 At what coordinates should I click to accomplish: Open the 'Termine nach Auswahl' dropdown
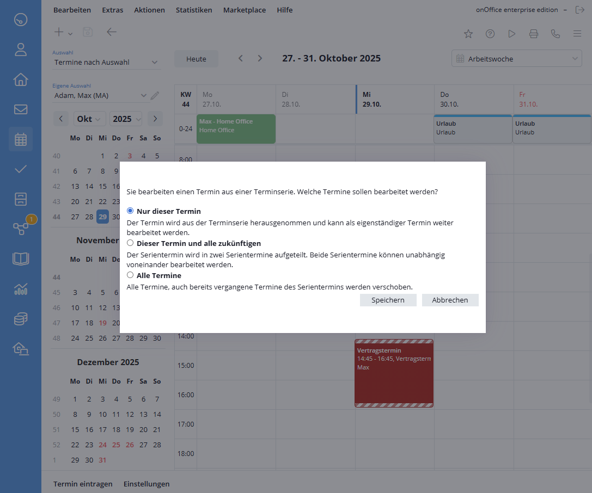pos(106,63)
